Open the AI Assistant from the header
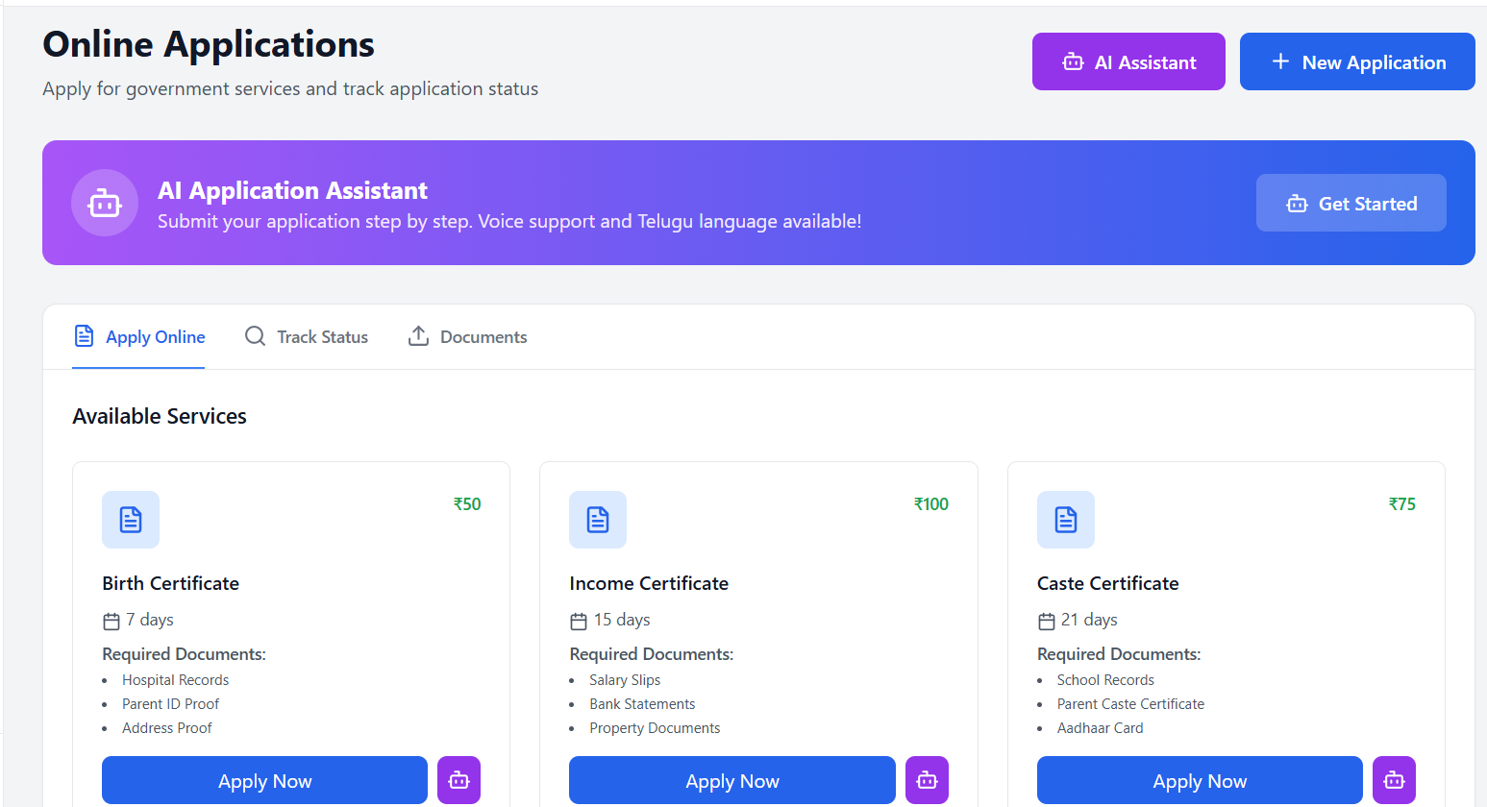The width and height of the screenshot is (1487, 807). 1128,61
